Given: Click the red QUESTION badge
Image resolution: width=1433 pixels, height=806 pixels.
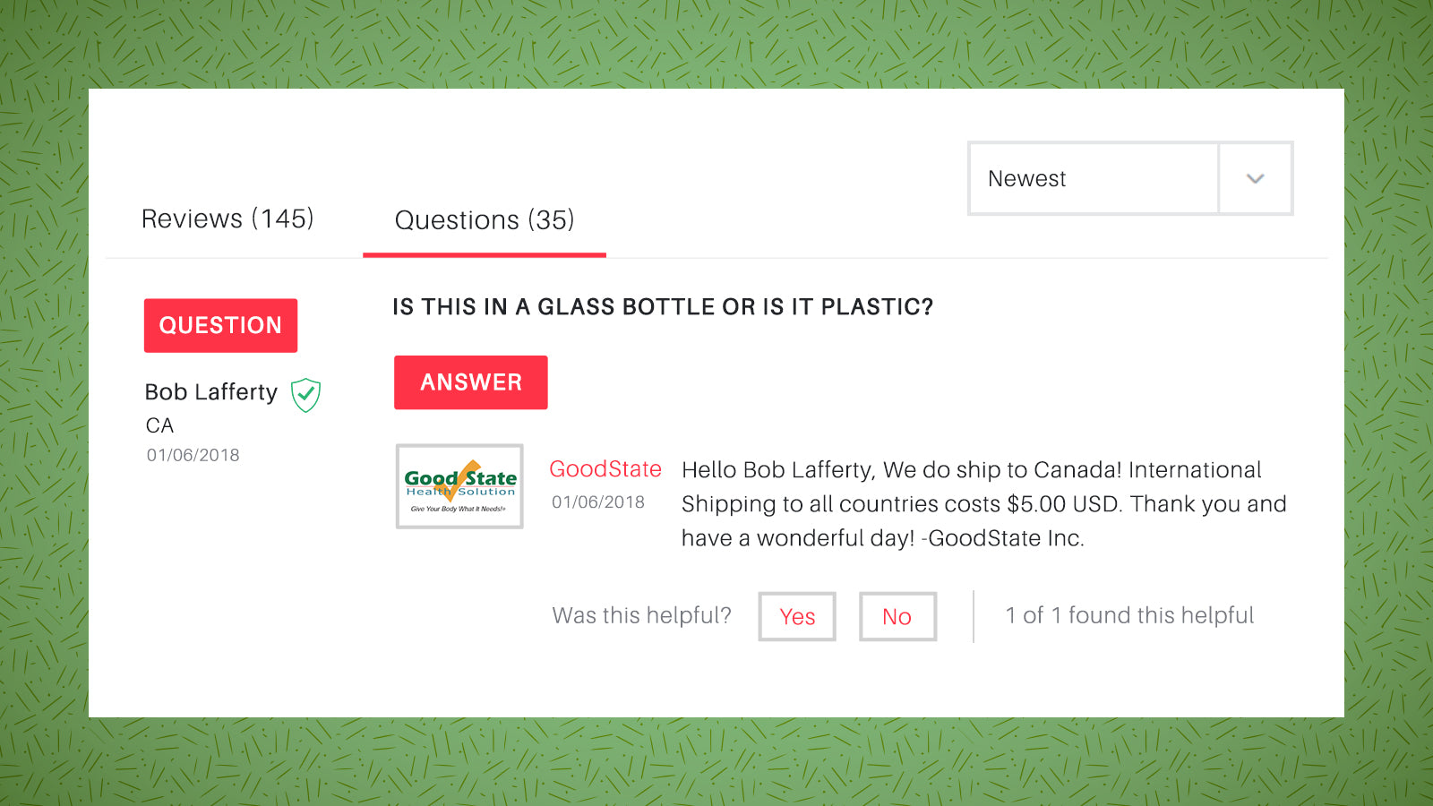Looking at the screenshot, I should pos(220,325).
